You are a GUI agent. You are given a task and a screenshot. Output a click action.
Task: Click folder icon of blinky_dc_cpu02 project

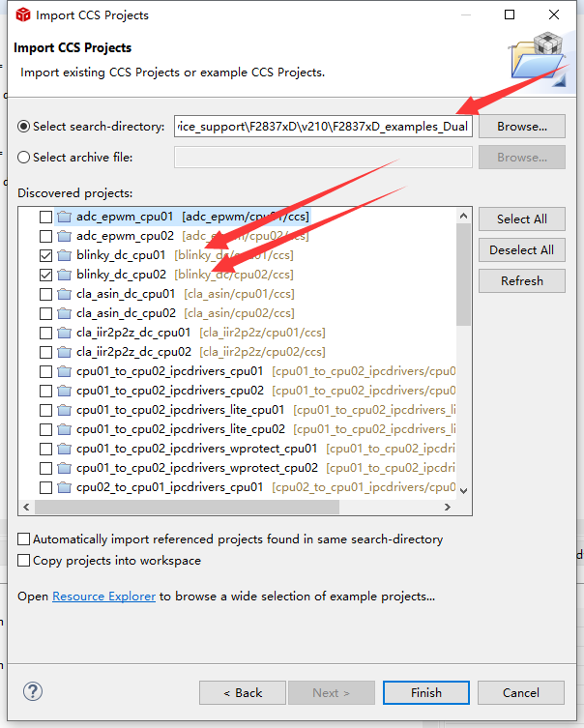(x=64, y=275)
